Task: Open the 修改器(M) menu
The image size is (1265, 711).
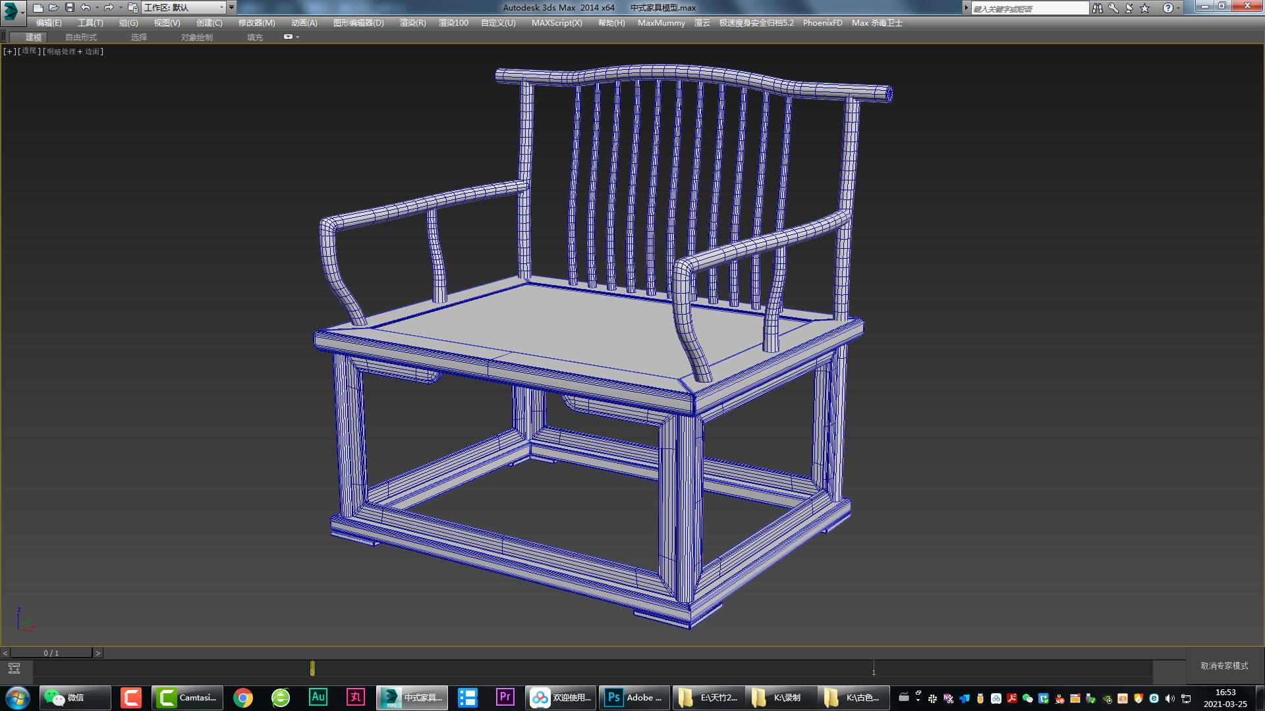Action: pyautogui.click(x=256, y=22)
